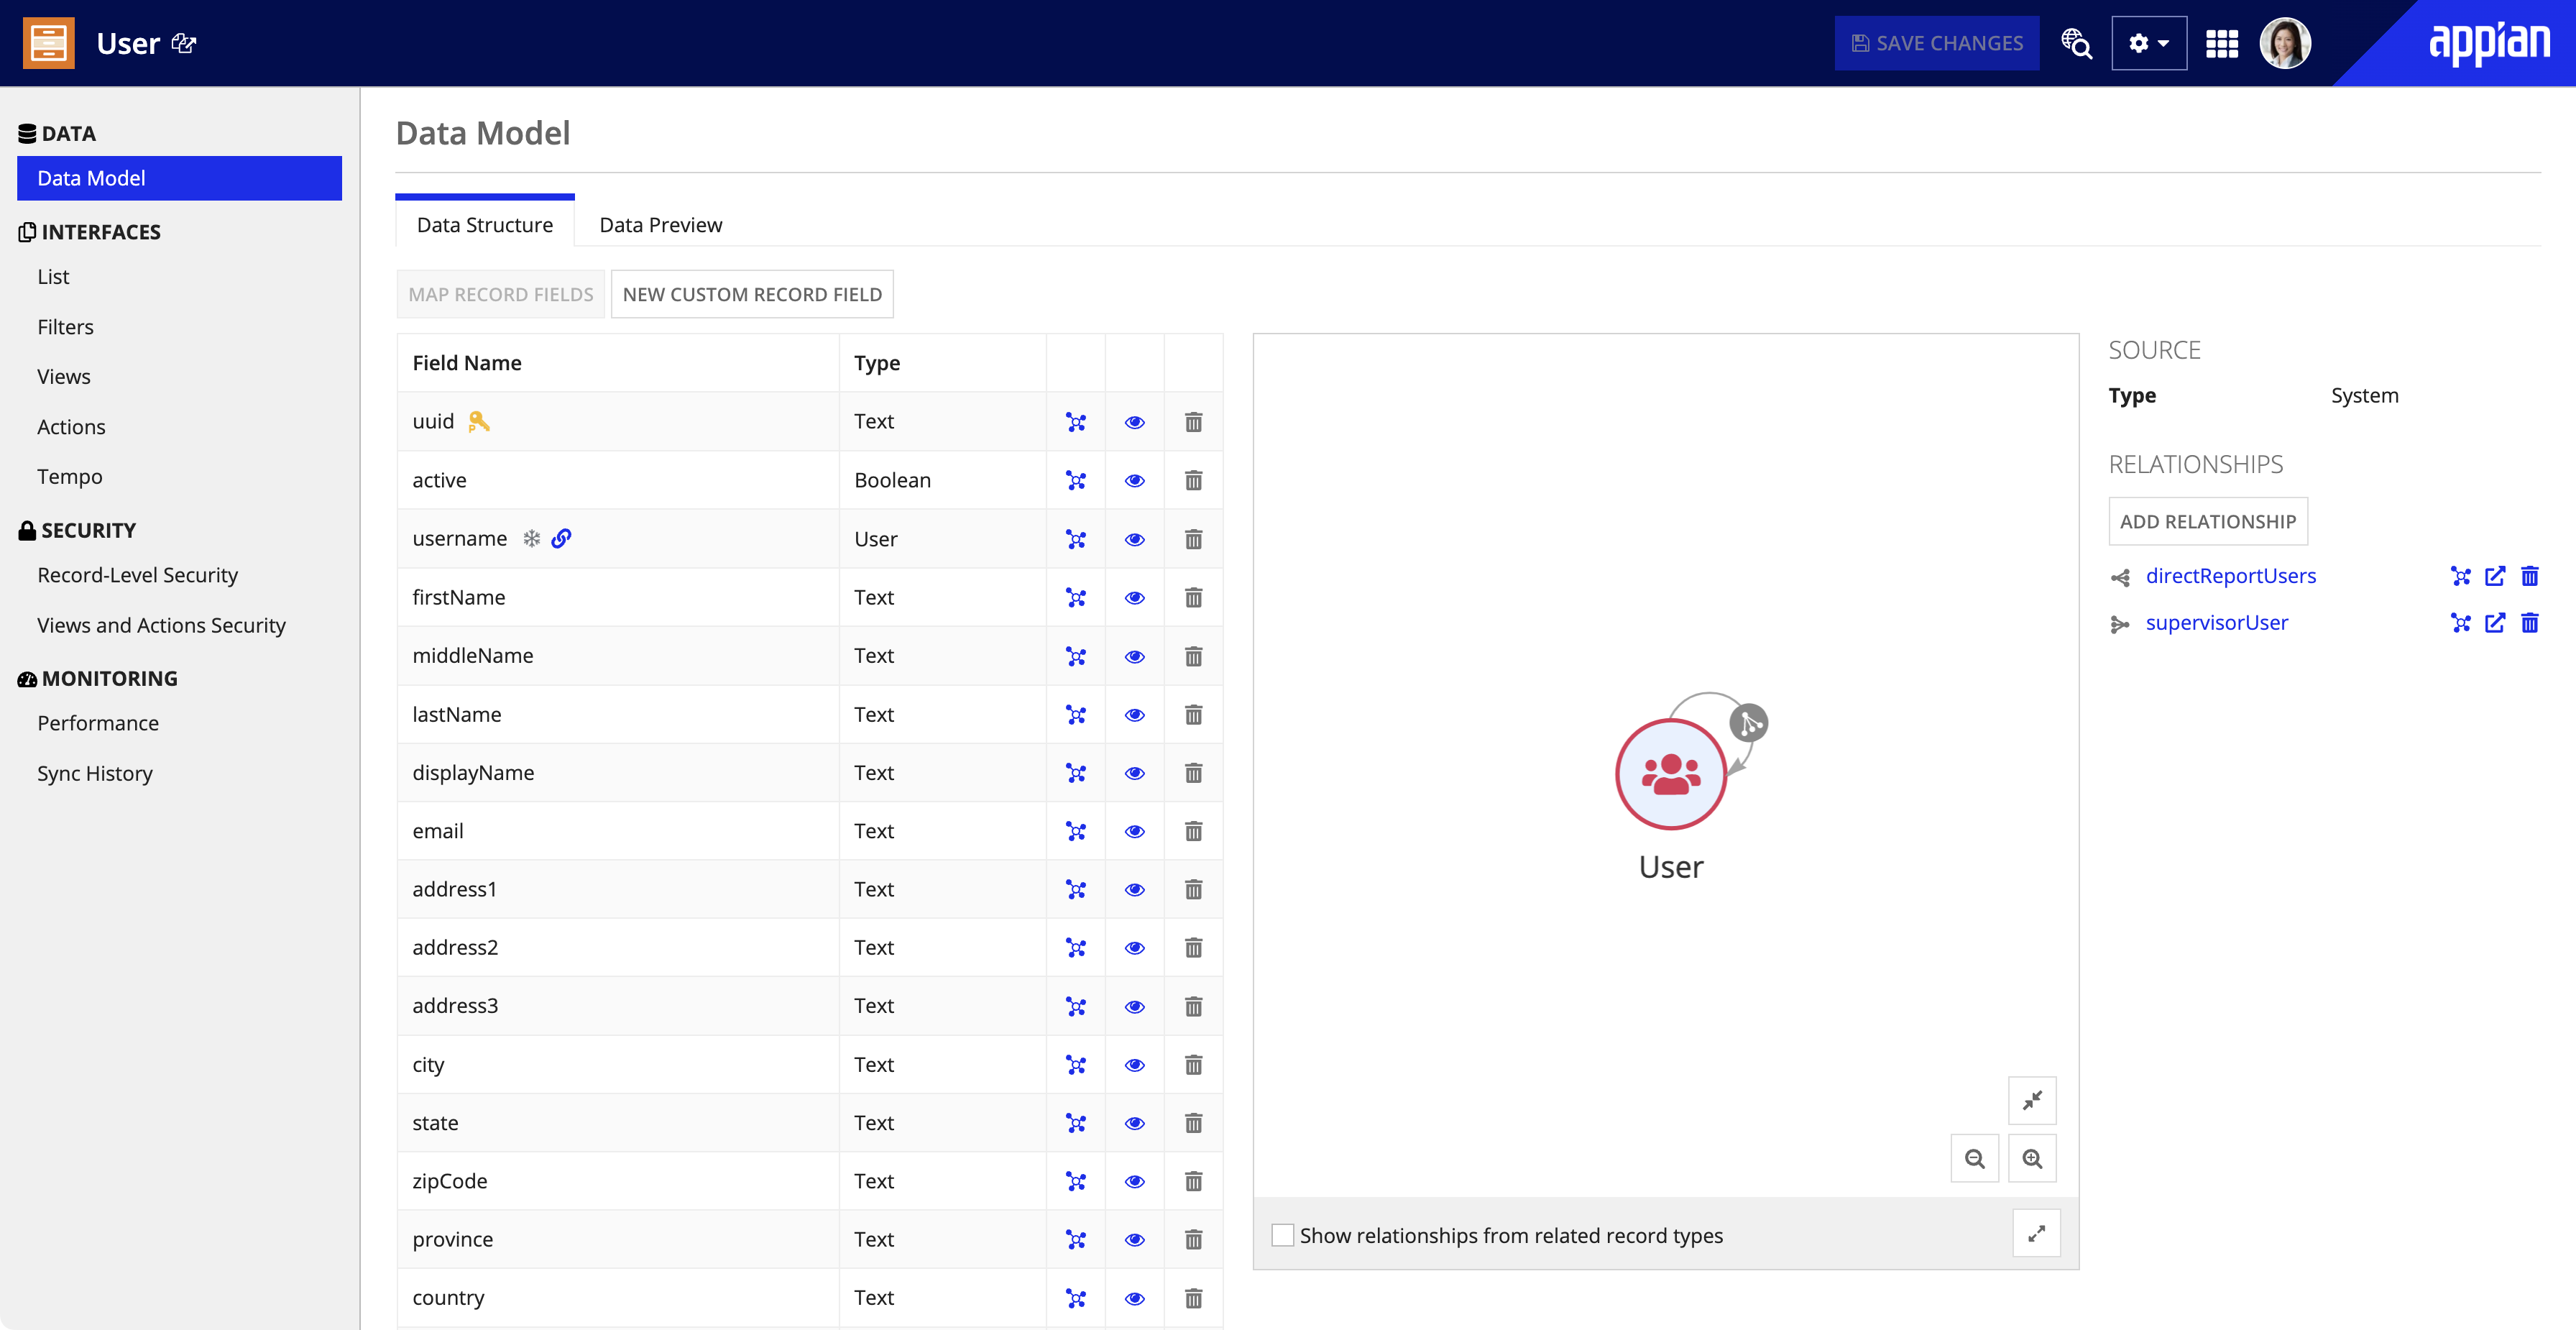Click the ADD RELATIONSHIP button
The width and height of the screenshot is (2576, 1330).
click(2208, 519)
